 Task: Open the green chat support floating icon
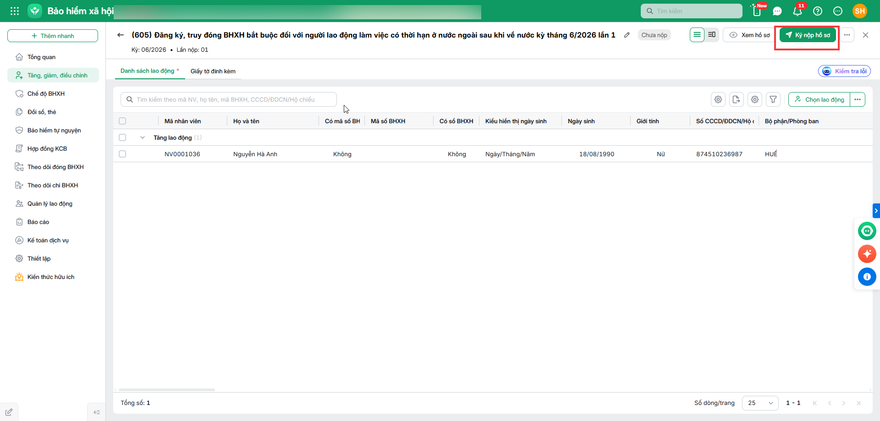(x=867, y=231)
